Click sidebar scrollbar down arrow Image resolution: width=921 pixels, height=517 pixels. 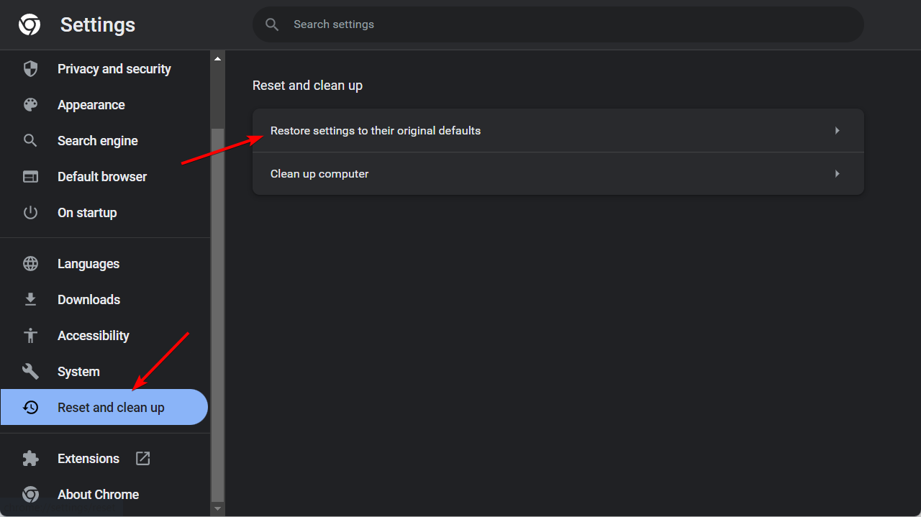coord(218,509)
